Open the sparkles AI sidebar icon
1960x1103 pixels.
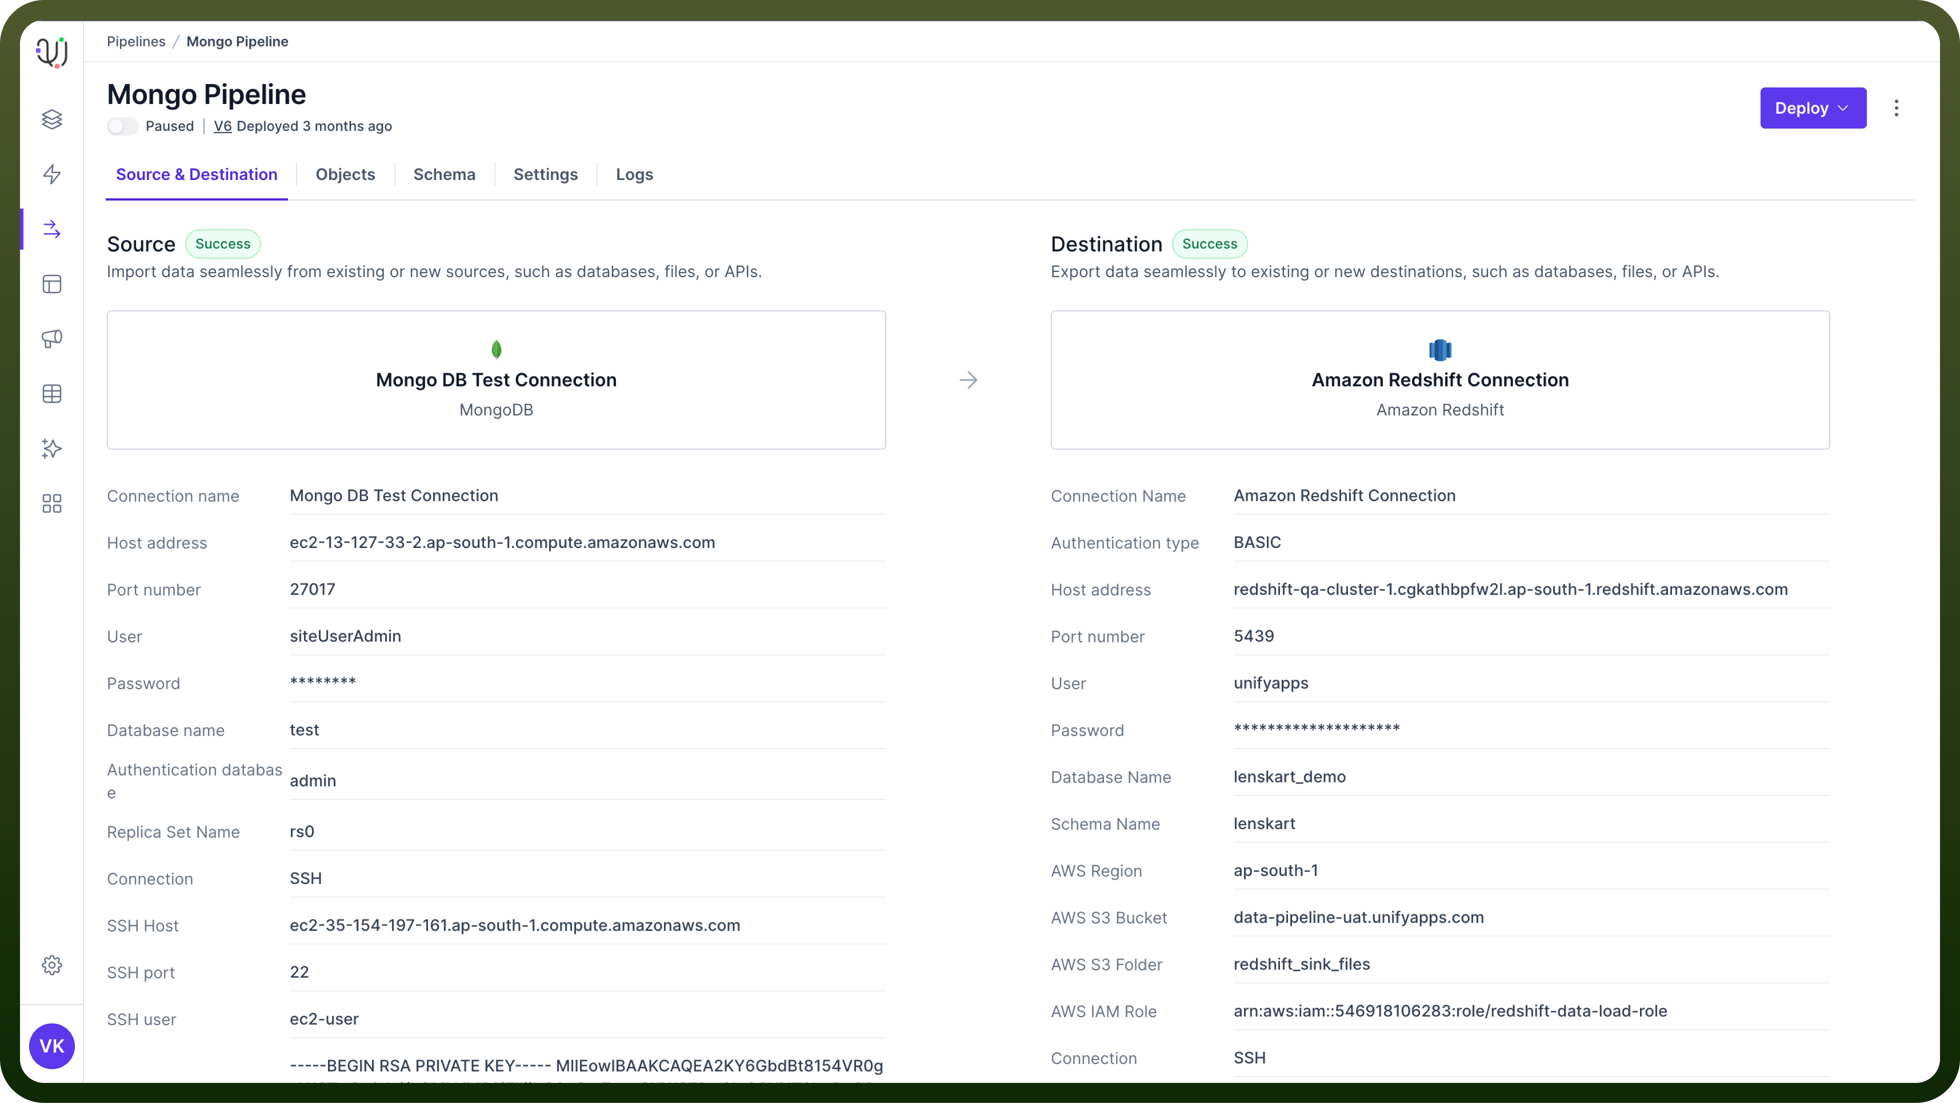coord(51,448)
